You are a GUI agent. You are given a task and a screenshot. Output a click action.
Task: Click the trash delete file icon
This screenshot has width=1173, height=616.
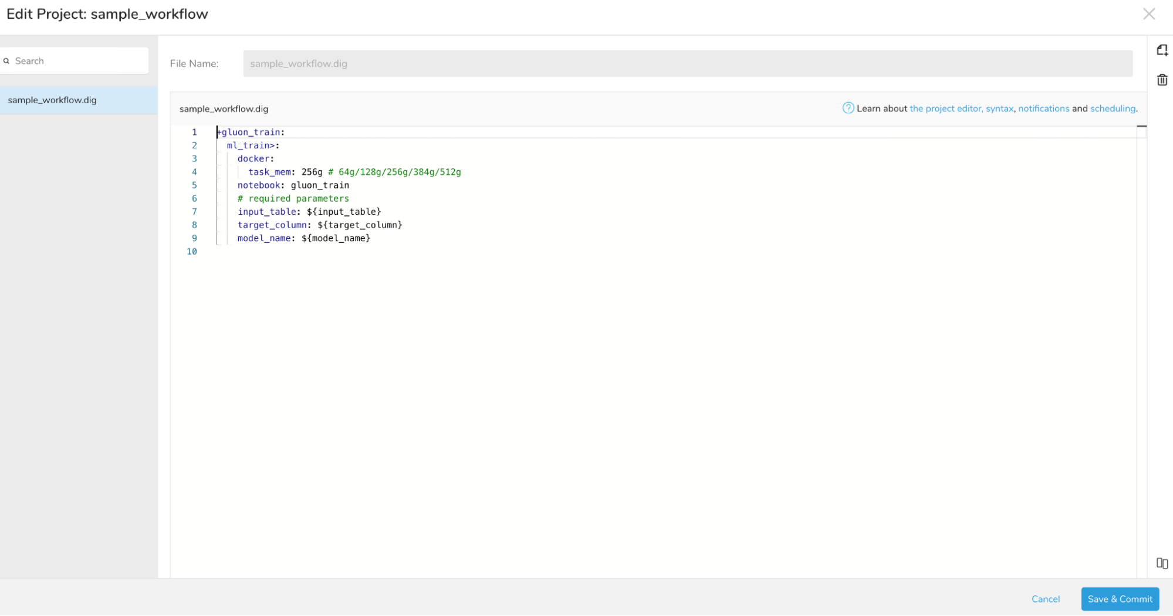pyautogui.click(x=1162, y=80)
